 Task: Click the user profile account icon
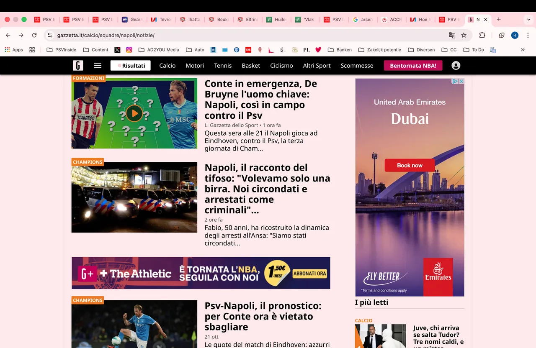click(x=456, y=66)
